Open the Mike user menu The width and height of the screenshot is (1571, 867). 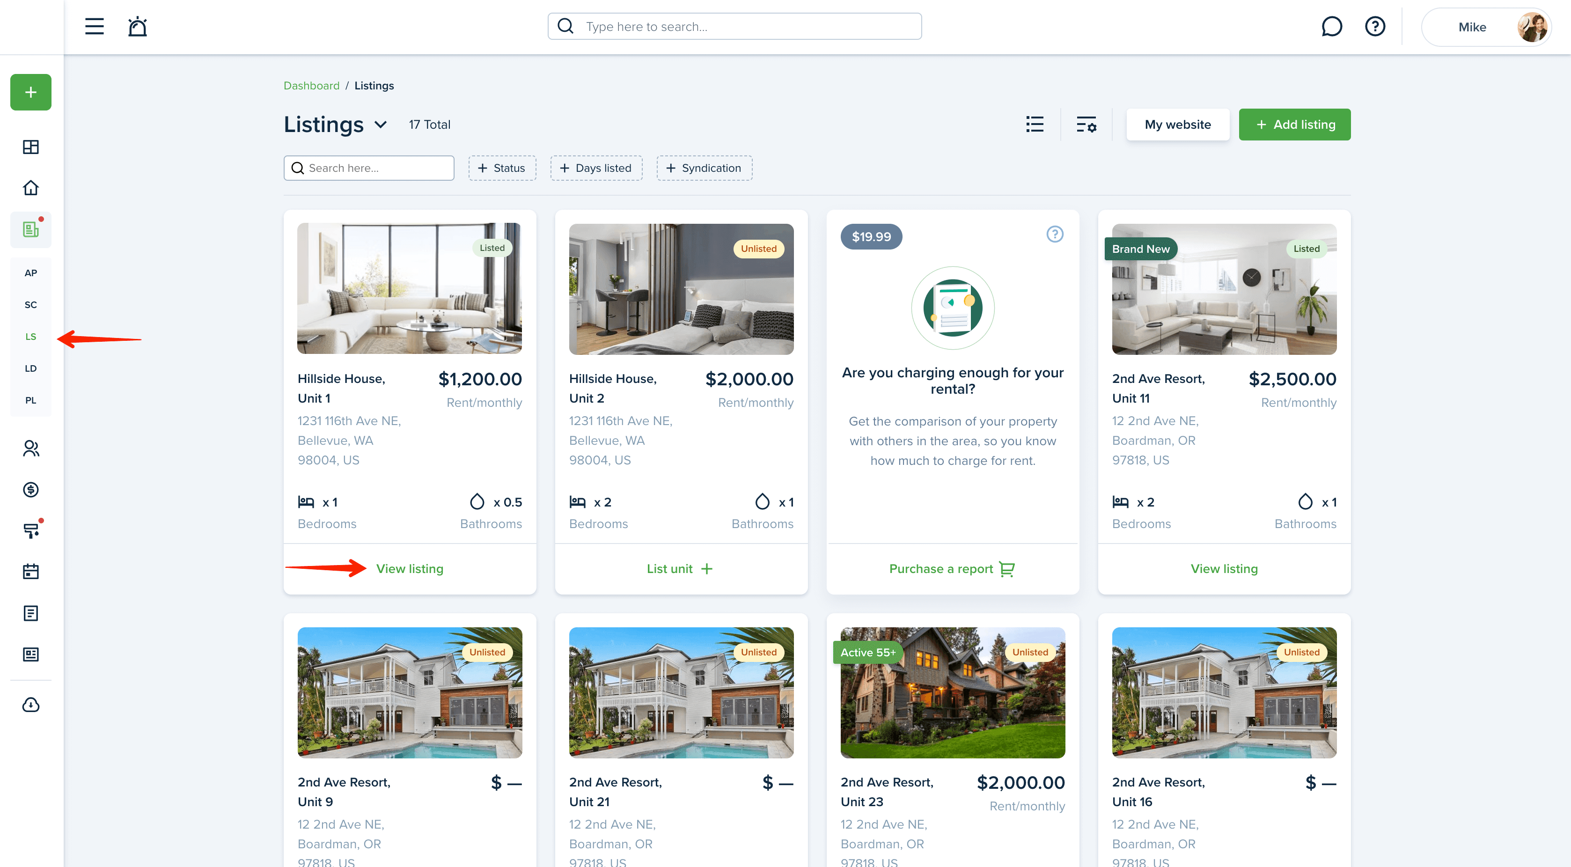click(x=1486, y=27)
